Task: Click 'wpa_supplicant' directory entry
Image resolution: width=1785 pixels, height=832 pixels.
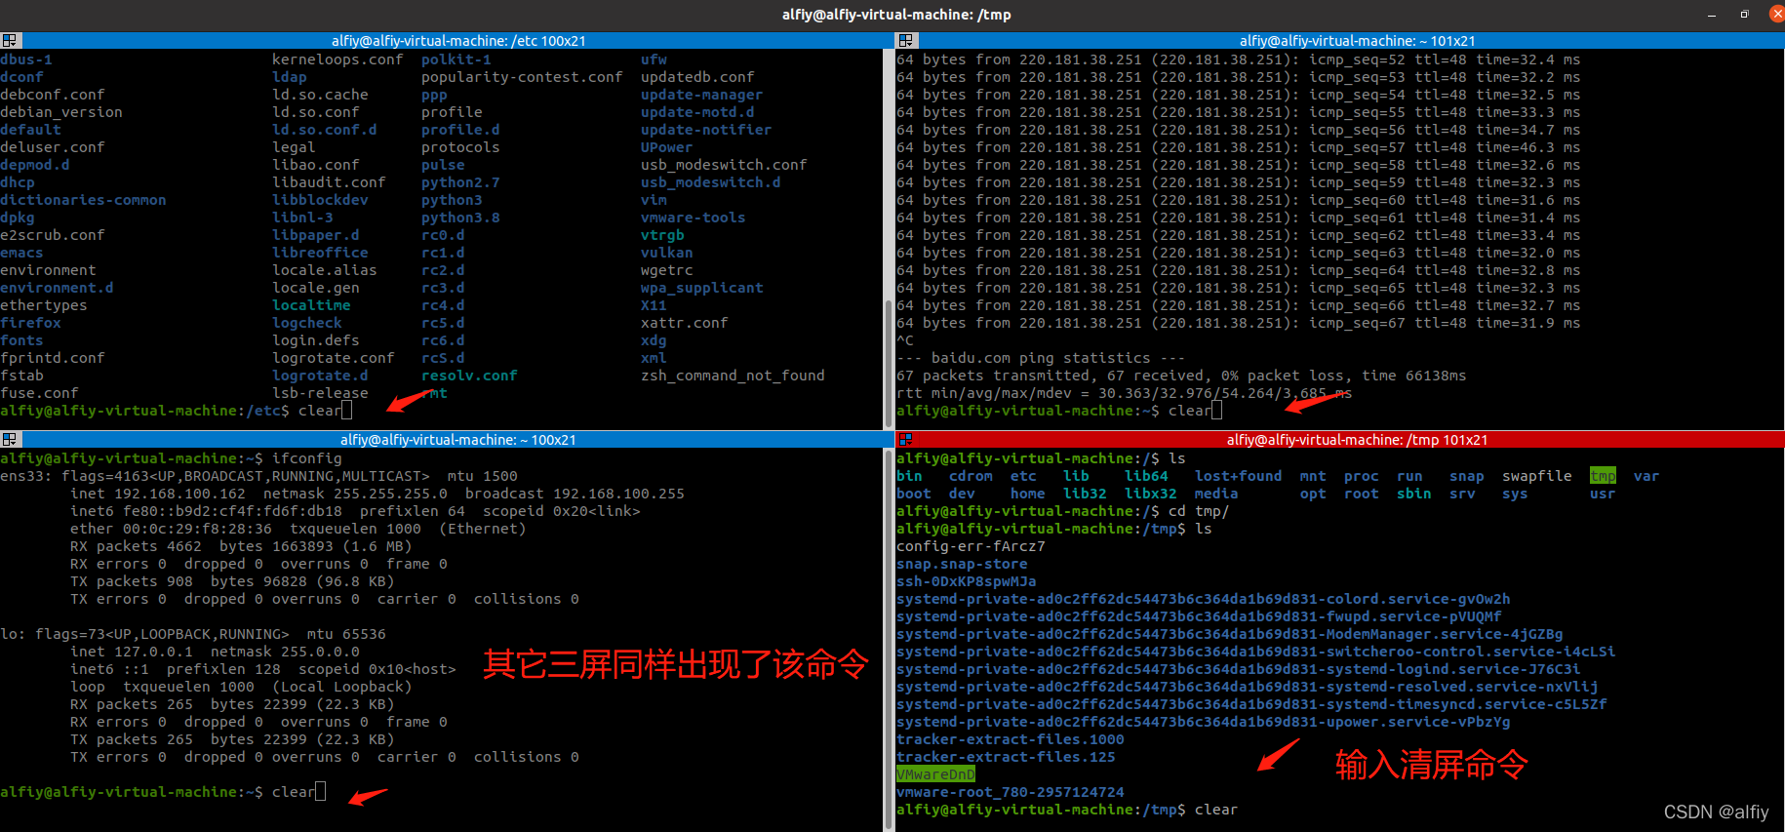Action: [701, 288]
